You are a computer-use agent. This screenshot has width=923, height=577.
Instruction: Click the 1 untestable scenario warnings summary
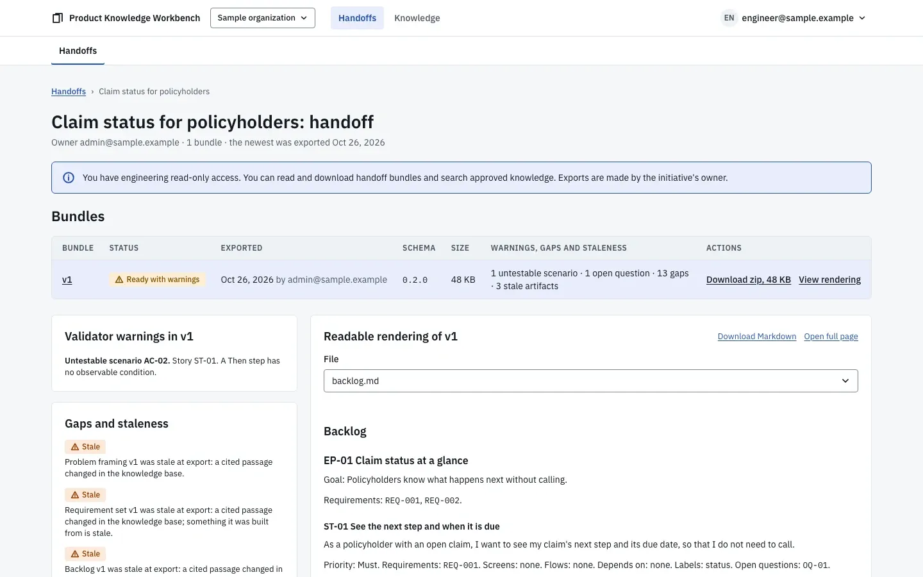pos(590,280)
